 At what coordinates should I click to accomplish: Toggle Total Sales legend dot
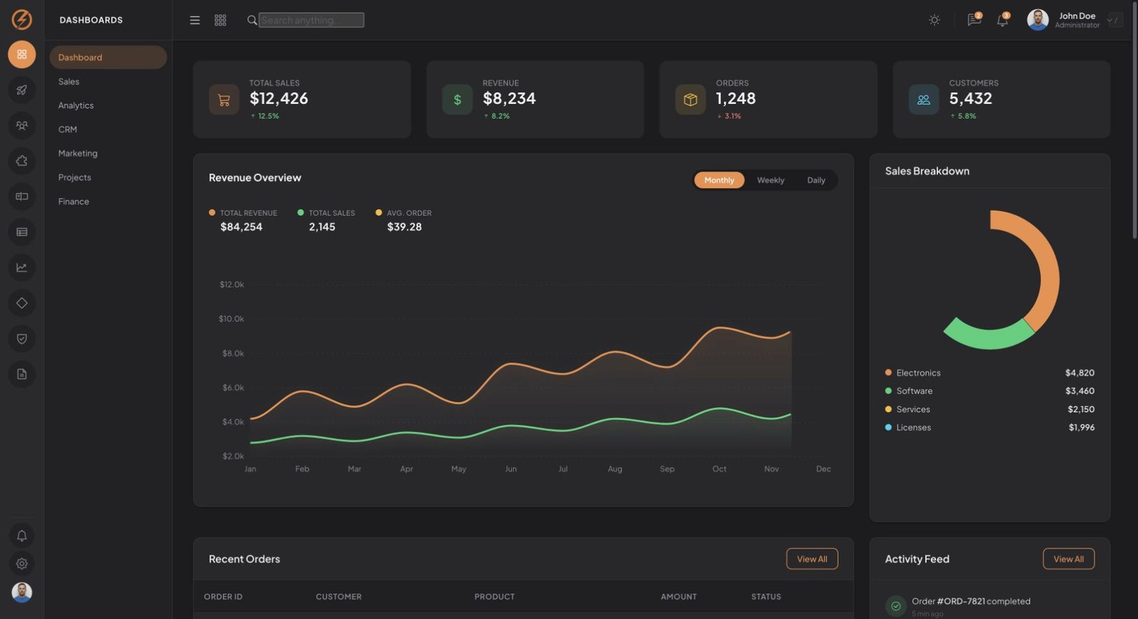[x=300, y=212]
